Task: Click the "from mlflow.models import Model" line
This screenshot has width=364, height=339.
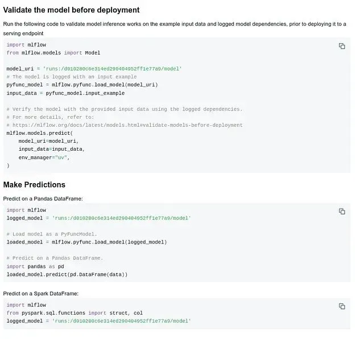Action: [53, 53]
